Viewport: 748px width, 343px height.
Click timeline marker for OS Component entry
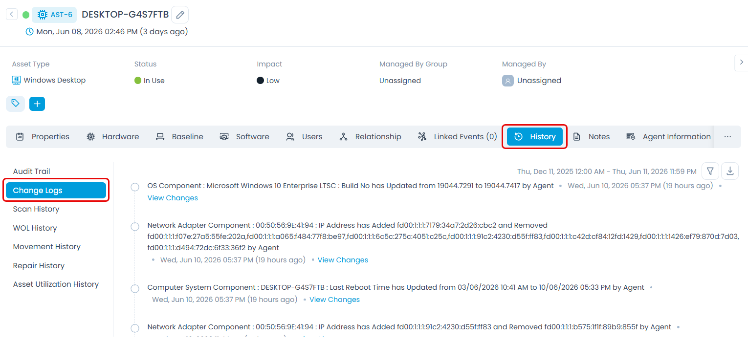(x=135, y=187)
